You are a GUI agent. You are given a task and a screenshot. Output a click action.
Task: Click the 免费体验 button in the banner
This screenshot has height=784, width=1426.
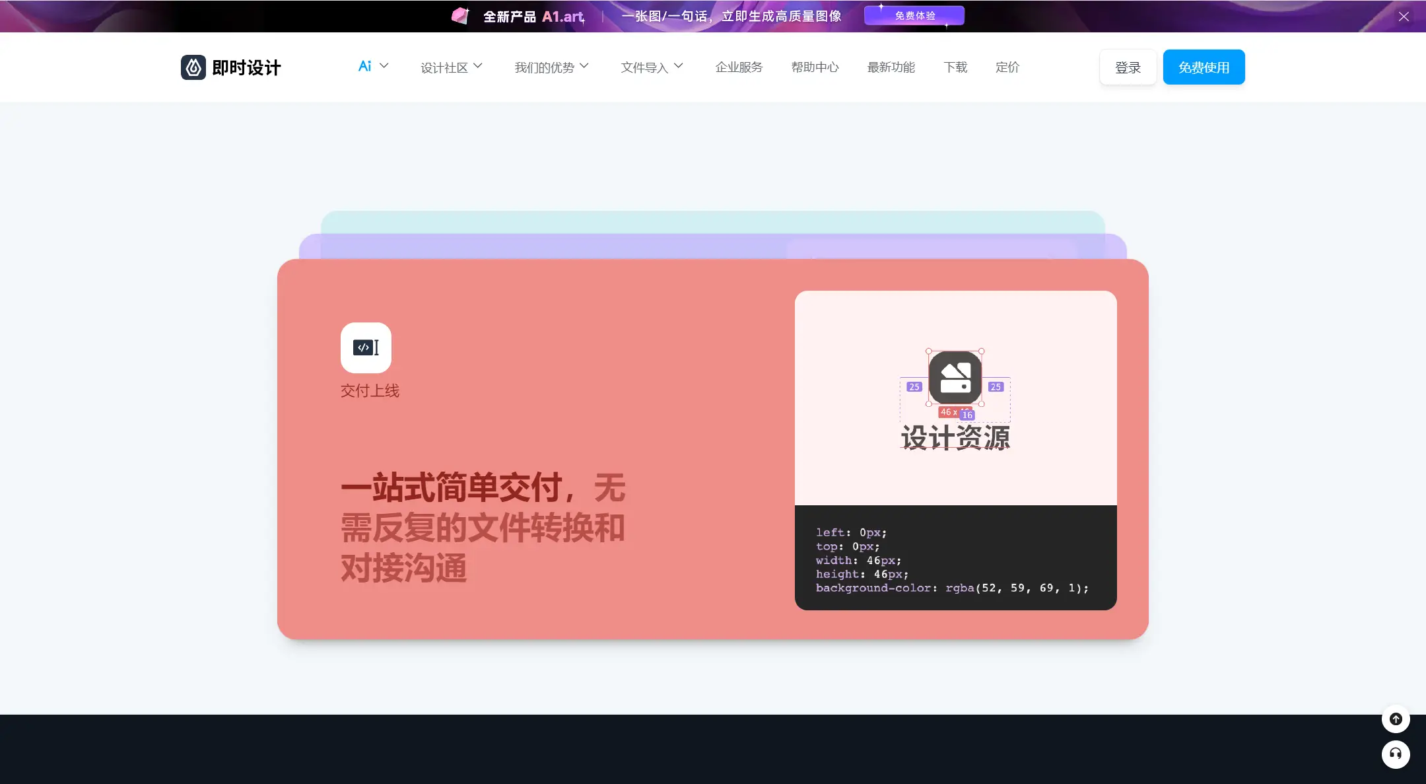pos(914,15)
